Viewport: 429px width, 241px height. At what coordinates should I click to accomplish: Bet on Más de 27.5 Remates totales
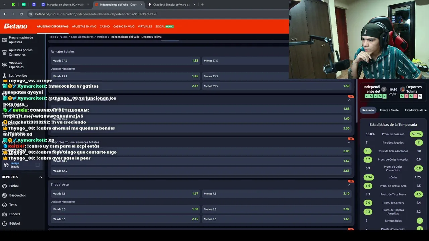[125, 61]
